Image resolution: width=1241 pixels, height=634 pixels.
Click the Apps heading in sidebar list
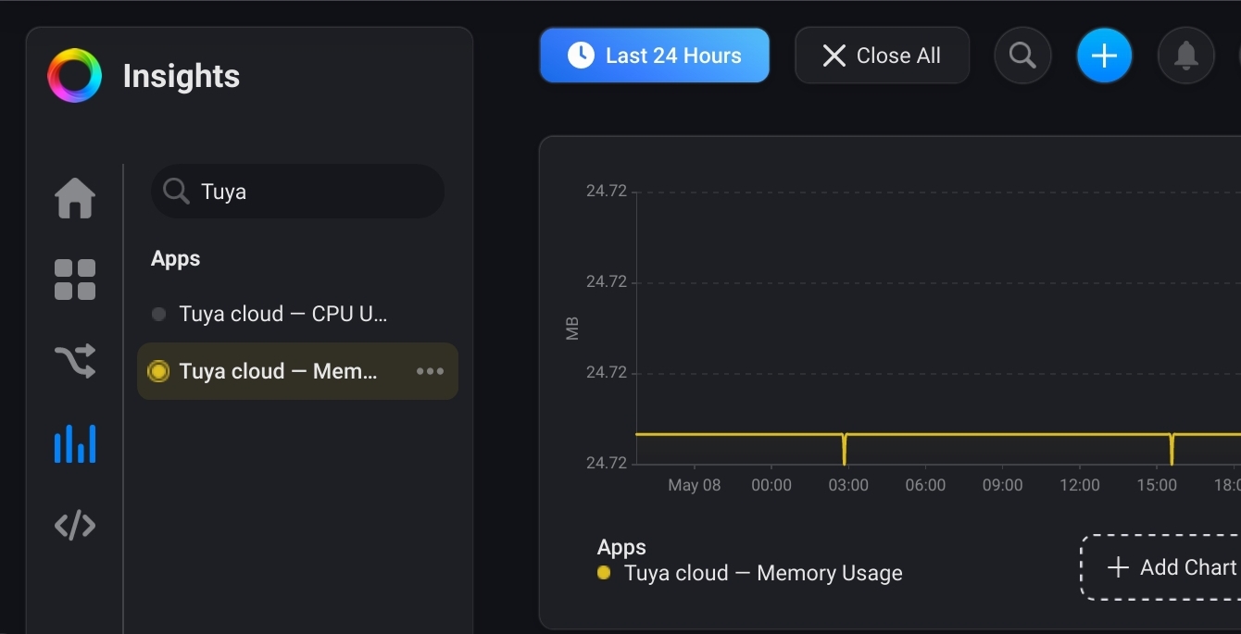point(176,258)
